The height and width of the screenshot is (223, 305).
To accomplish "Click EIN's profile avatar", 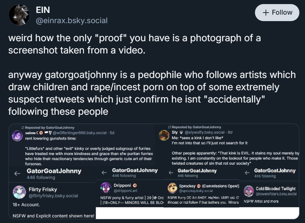I will pos(19,15).
